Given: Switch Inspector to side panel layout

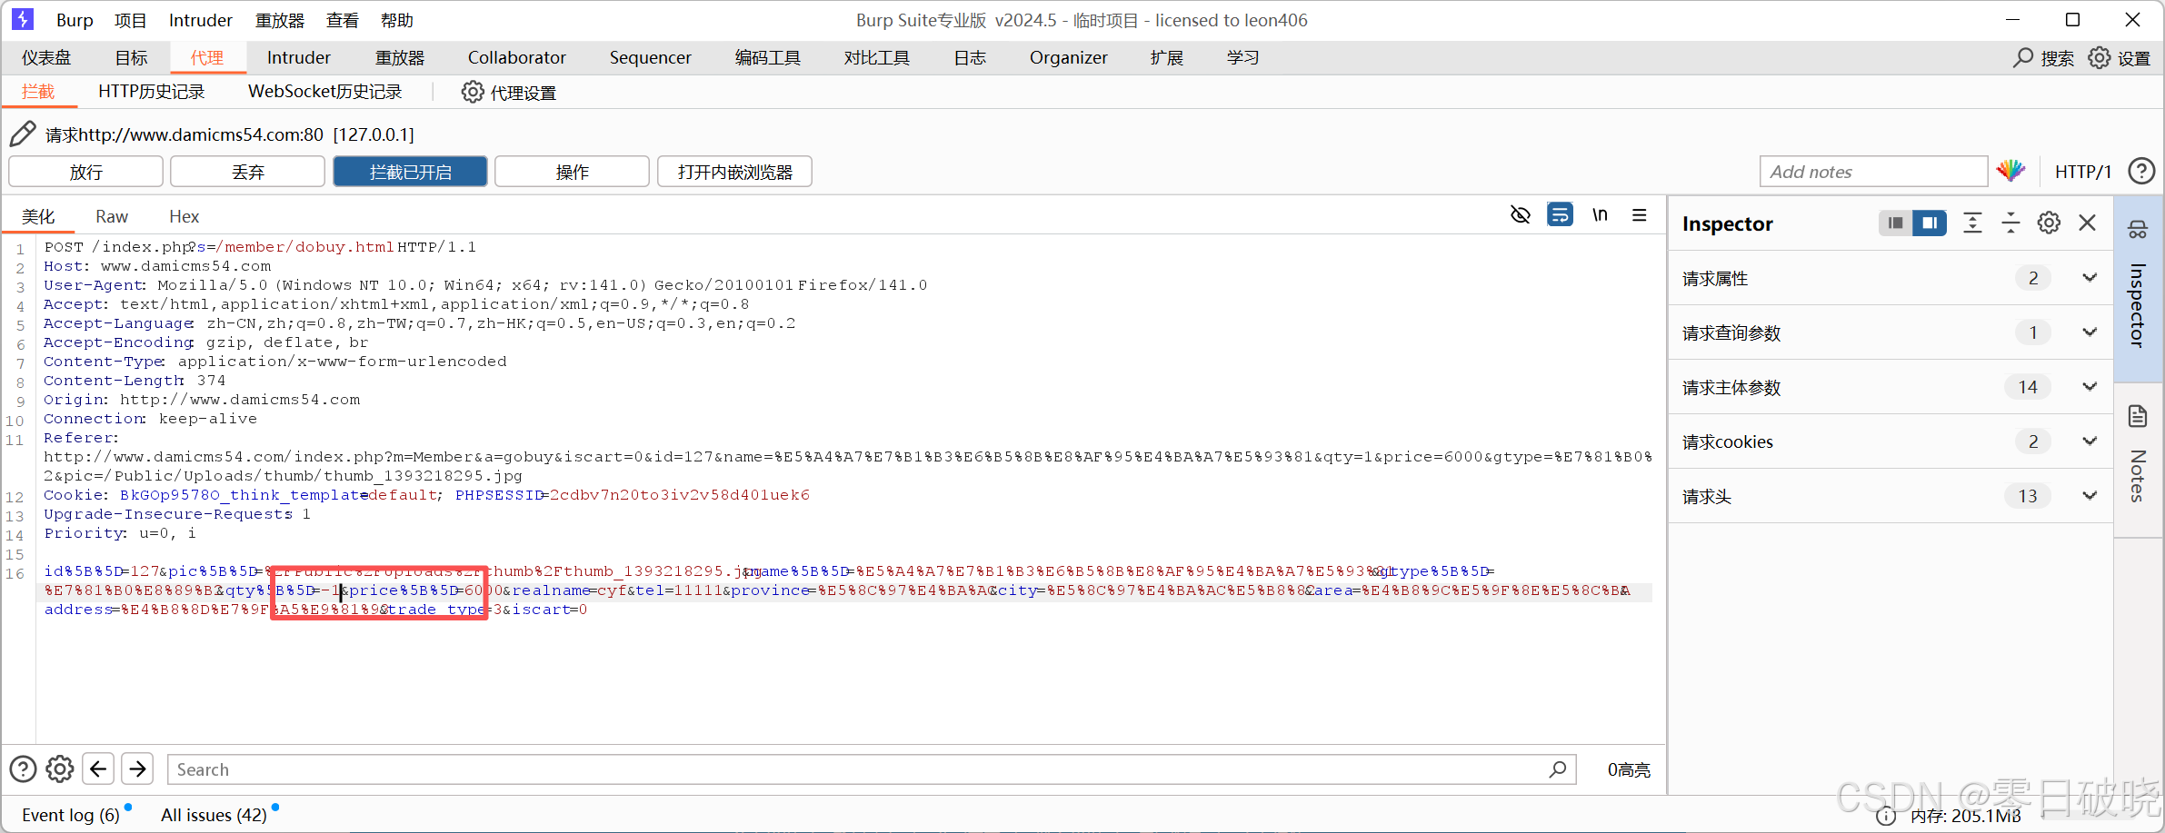Looking at the screenshot, I should point(1930,223).
